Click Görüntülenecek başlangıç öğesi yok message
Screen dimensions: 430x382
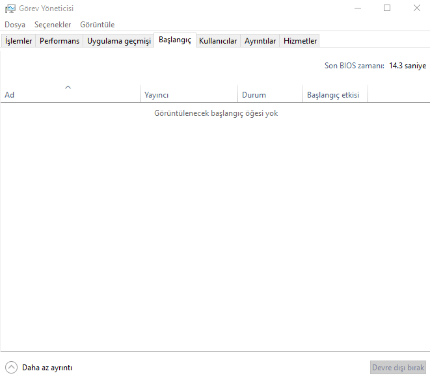point(216,113)
